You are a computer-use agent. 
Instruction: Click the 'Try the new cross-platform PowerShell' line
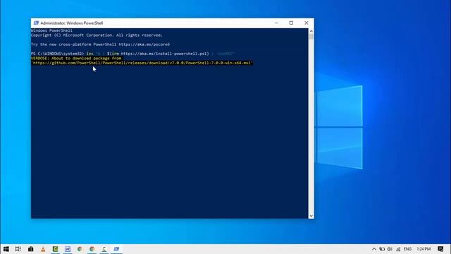[x=100, y=44]
